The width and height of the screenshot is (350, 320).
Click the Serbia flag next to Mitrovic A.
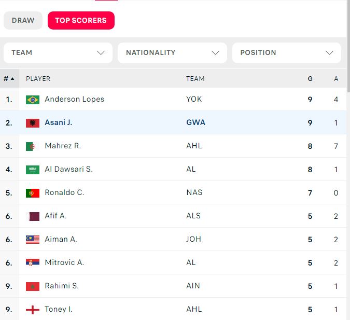[33, 263]
